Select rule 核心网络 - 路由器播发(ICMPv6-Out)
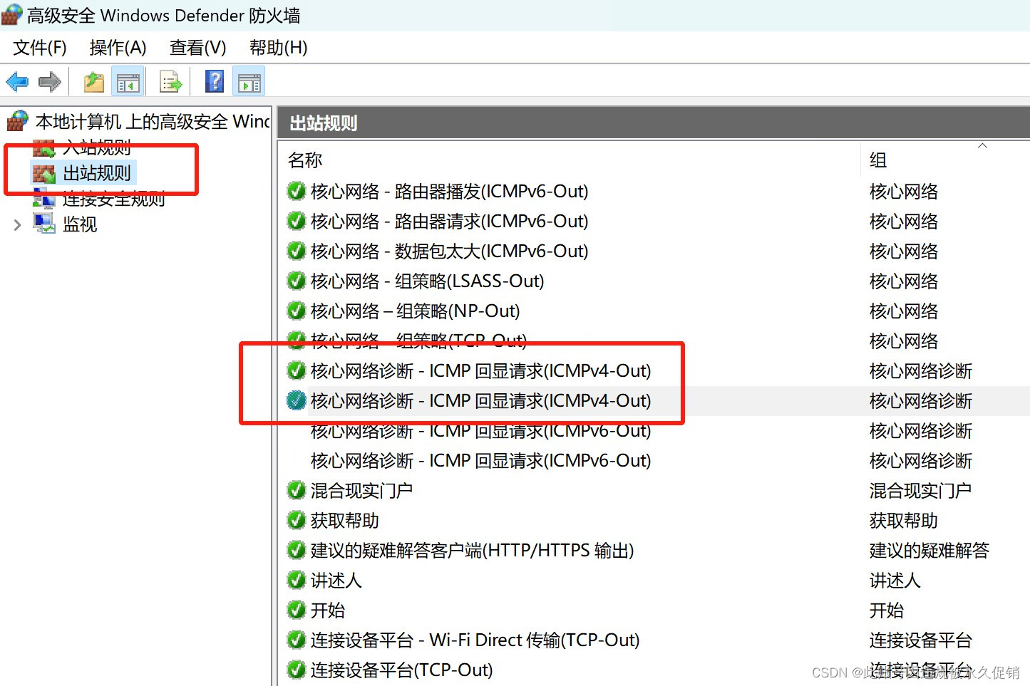 449,191
